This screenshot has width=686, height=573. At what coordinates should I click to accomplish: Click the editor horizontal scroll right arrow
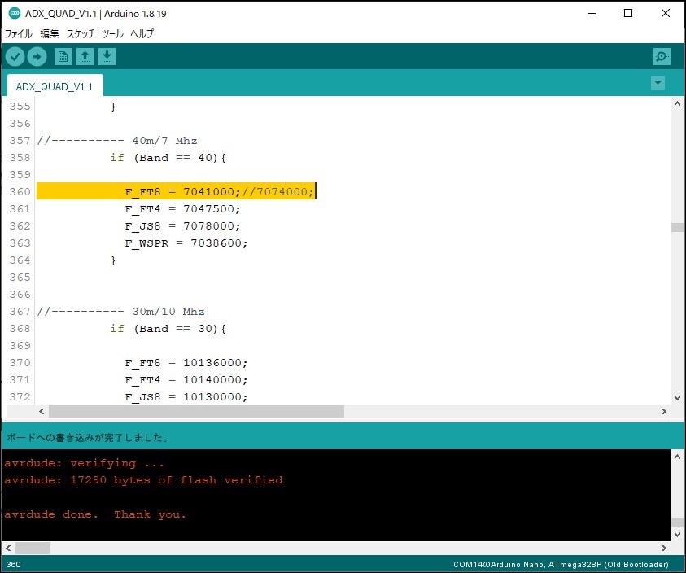(664, 412)
